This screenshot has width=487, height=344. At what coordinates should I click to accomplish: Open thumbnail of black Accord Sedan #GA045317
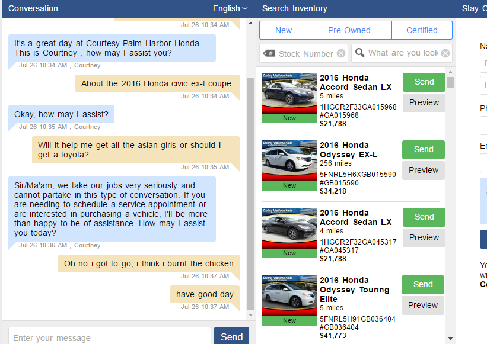289,233
